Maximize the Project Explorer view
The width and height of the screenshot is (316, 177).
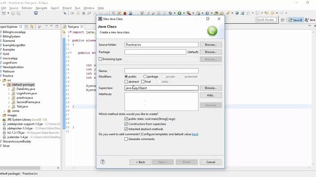(57, 26)
